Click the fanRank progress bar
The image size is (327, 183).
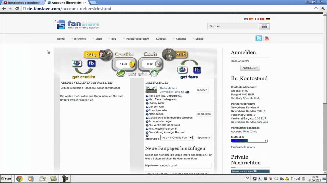pyautogui.click(x=249, y=141)
